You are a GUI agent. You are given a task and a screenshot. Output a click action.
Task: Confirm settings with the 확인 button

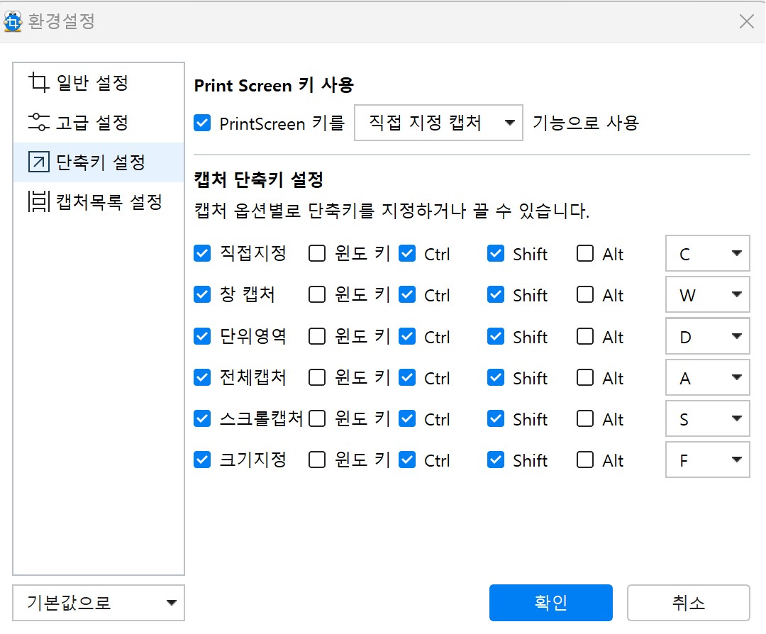550,603
